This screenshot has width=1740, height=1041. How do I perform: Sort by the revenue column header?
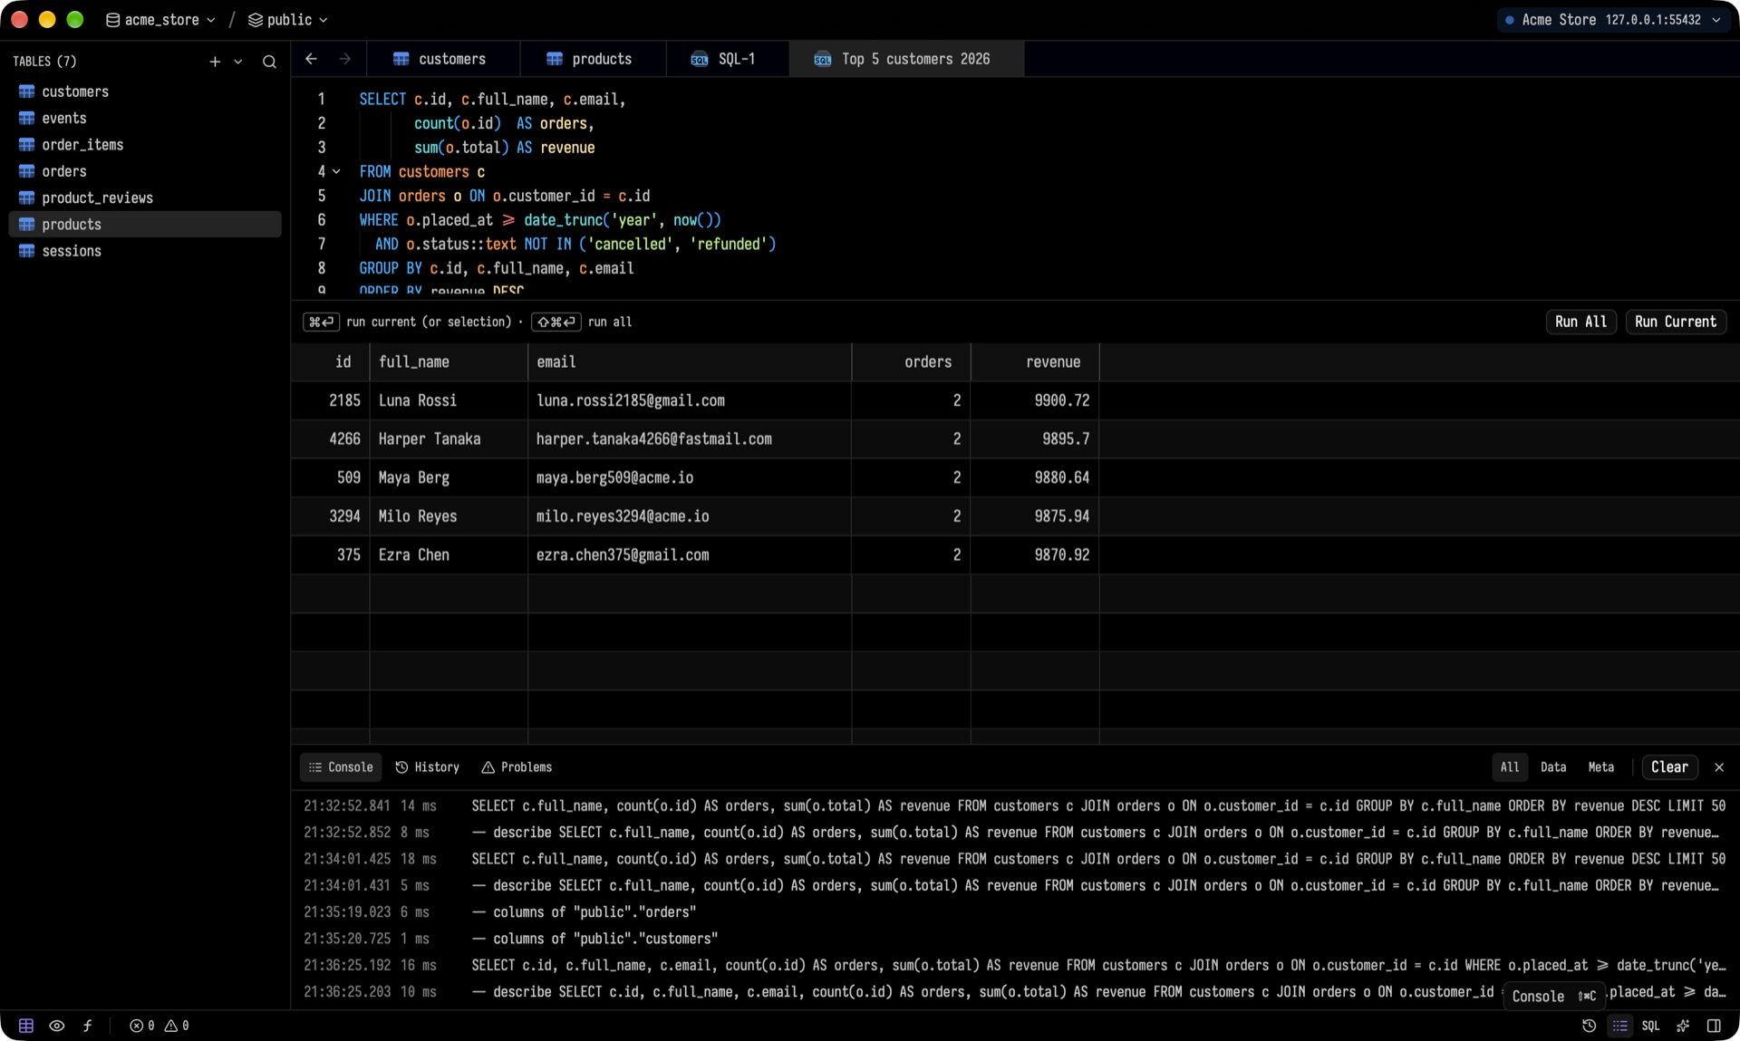[1035, 362]
